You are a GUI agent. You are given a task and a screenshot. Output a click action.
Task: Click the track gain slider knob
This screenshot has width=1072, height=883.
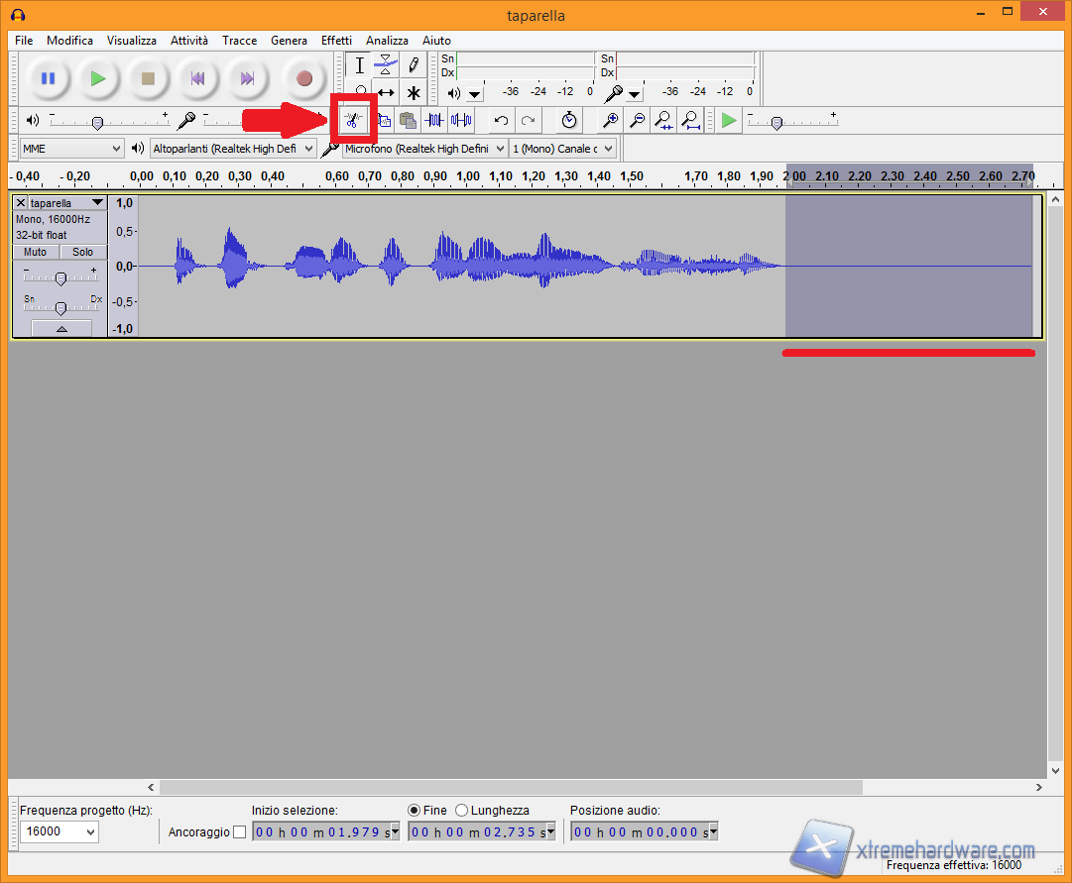[60, 278]
